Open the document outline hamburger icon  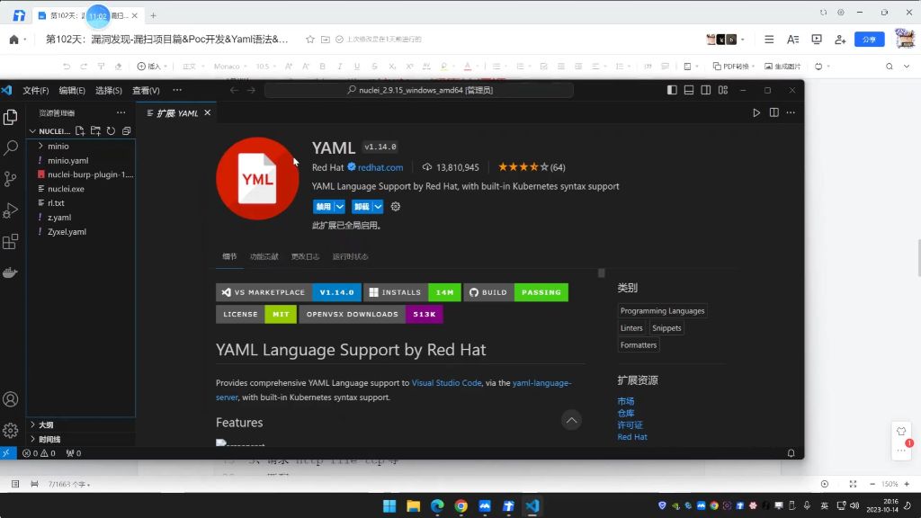(x=769, y=40)
